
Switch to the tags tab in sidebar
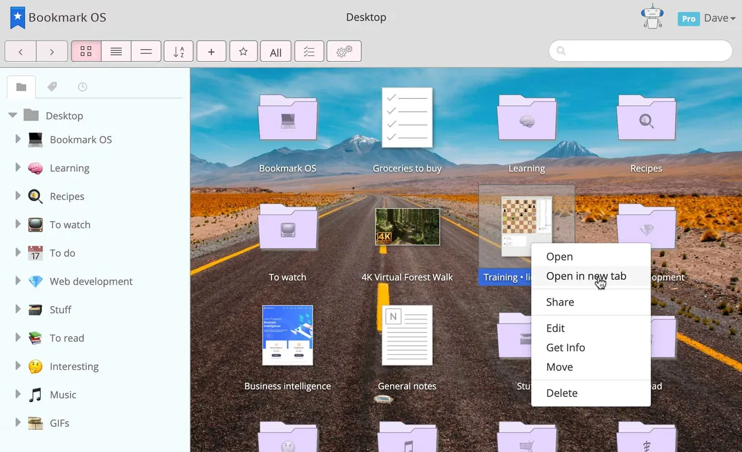[x=53, y=87]
